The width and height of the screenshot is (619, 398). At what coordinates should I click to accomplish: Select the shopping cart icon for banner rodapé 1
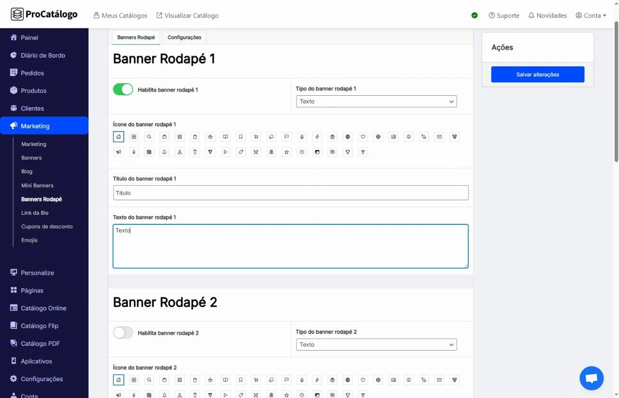point(256,137)
